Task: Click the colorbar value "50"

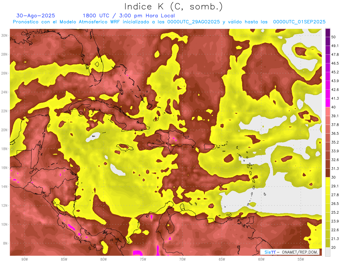Action: pos(334,37)
